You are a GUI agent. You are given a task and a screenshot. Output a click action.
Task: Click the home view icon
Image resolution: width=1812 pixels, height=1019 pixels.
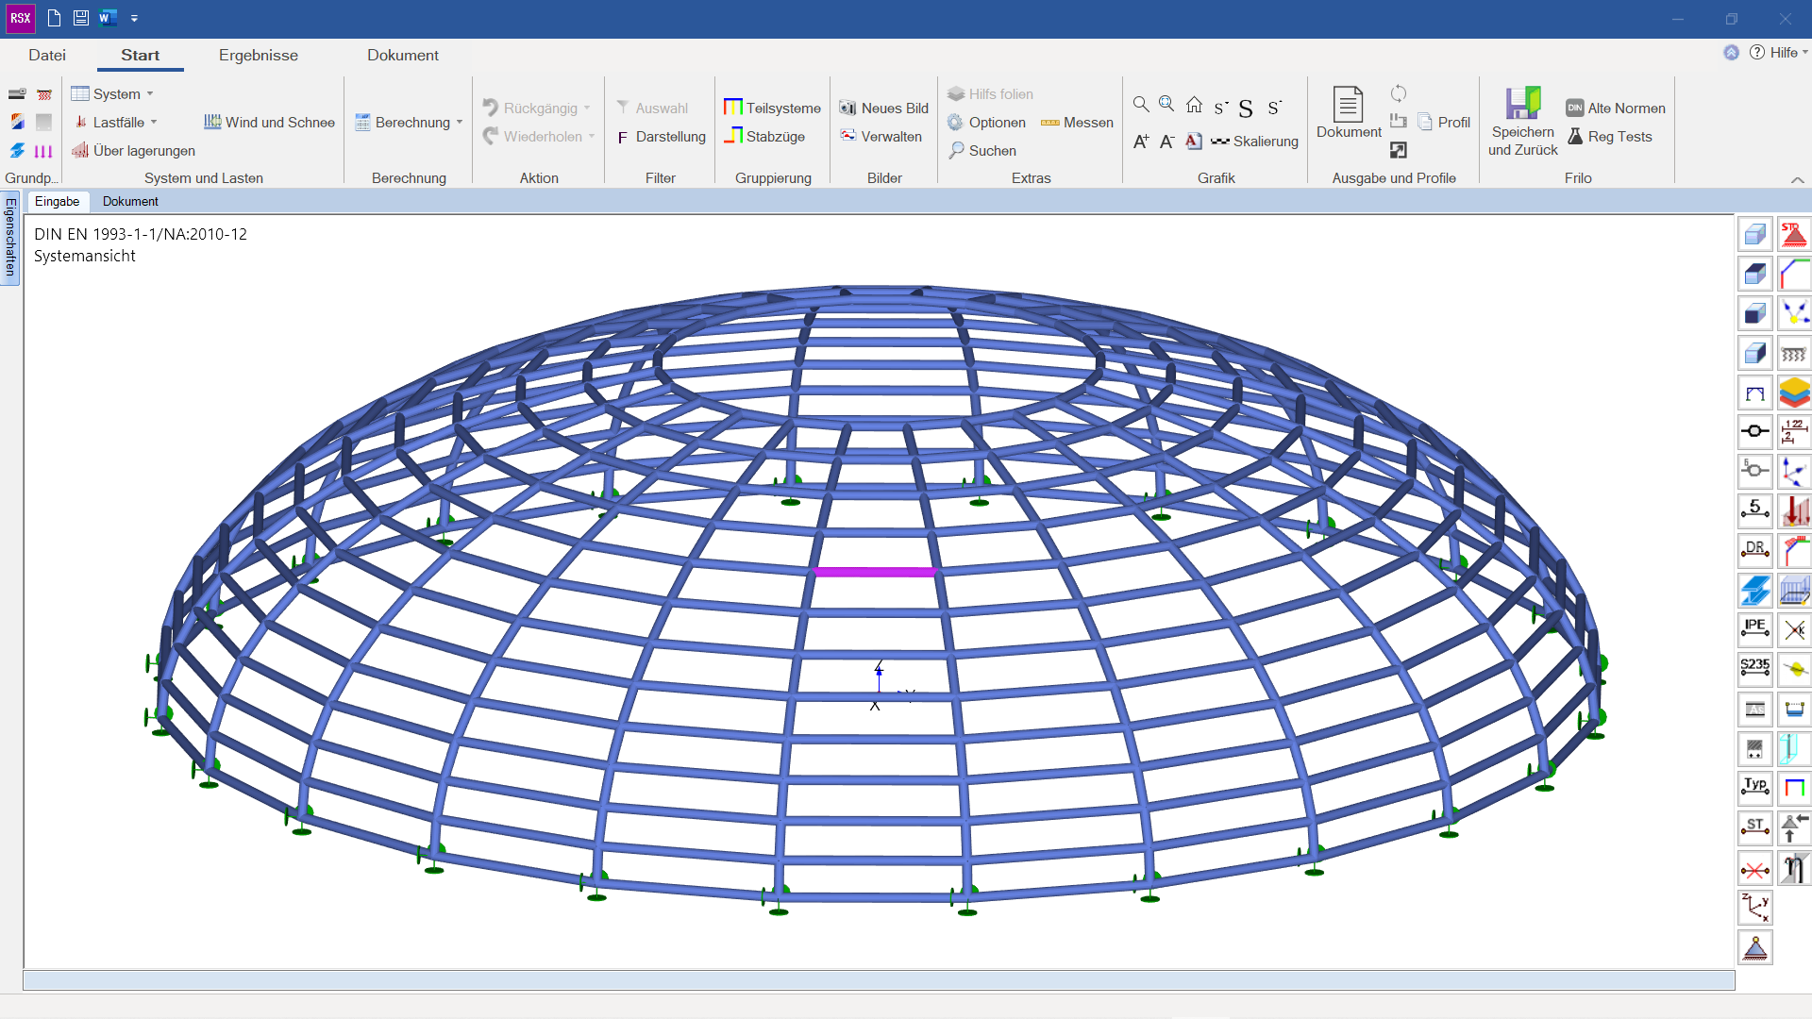point(1194,105)
